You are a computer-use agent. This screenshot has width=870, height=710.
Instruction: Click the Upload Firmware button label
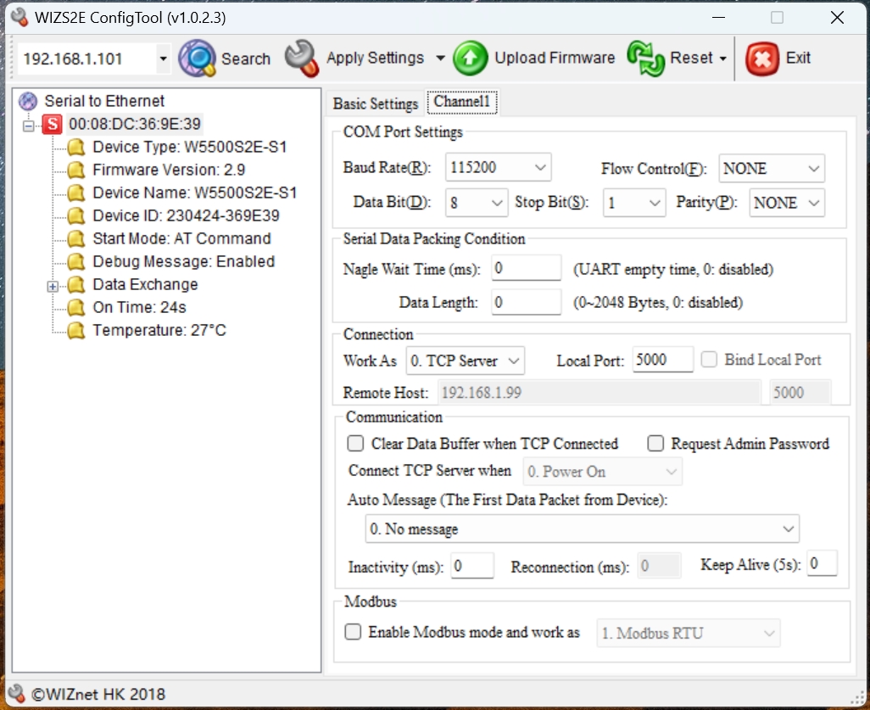click(x=555, y=58)
